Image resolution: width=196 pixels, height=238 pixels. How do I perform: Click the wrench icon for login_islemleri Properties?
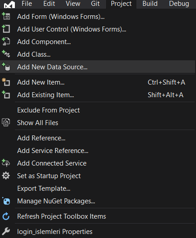pyautogui.click(x=6, y=231)
